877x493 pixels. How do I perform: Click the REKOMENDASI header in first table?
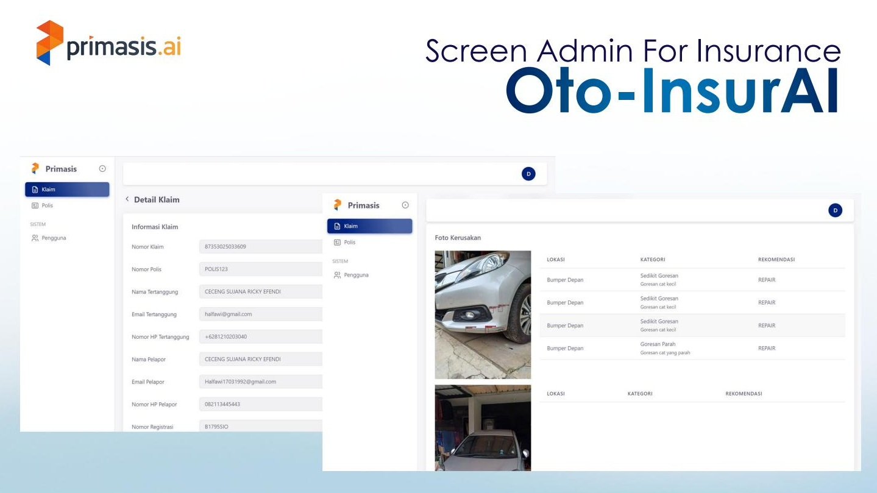click(x=776, y=260)
